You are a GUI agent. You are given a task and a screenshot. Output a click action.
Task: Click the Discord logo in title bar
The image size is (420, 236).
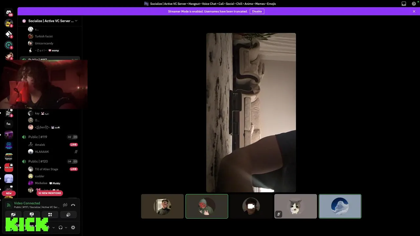tap(146, 4)
